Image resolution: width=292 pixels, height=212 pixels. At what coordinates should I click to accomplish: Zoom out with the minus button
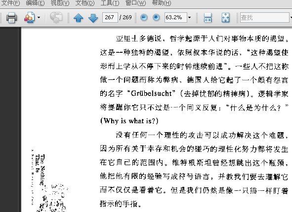point(144,17)
